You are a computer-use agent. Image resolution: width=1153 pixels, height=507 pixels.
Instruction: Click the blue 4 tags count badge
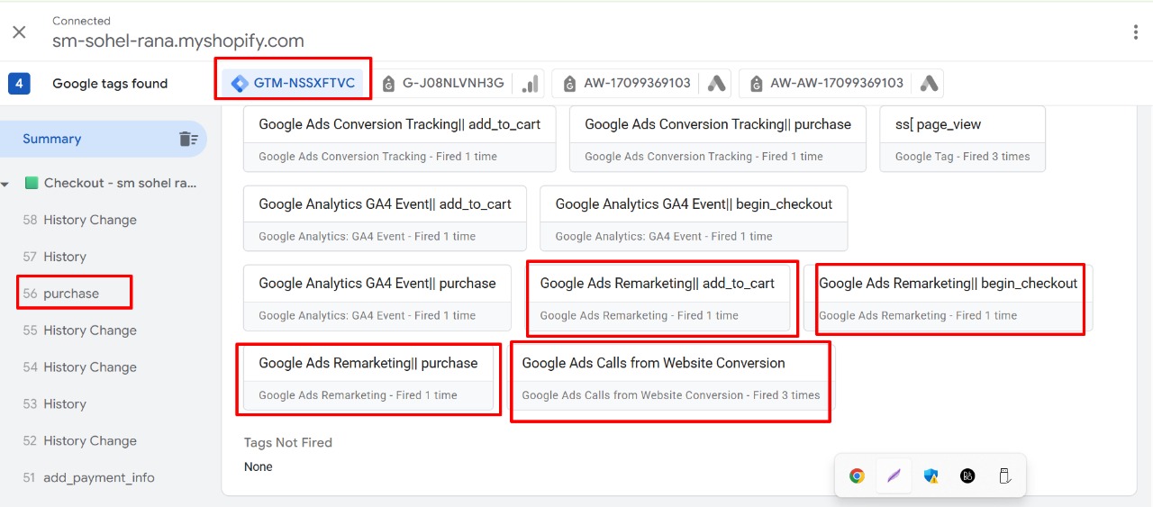[19, 83]
